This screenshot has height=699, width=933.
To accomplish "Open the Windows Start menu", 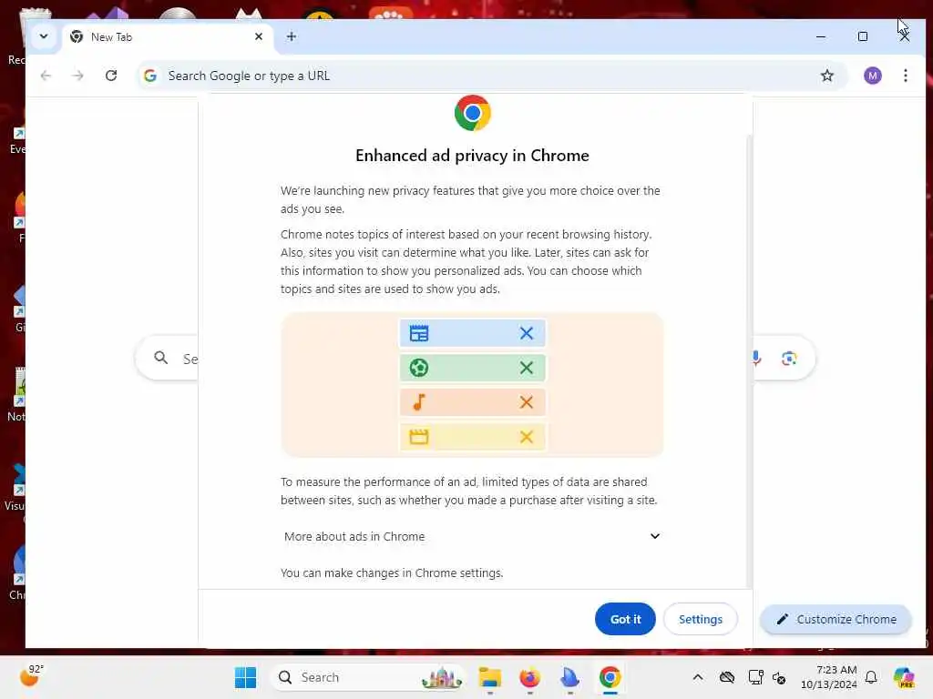I will point(245,677).
